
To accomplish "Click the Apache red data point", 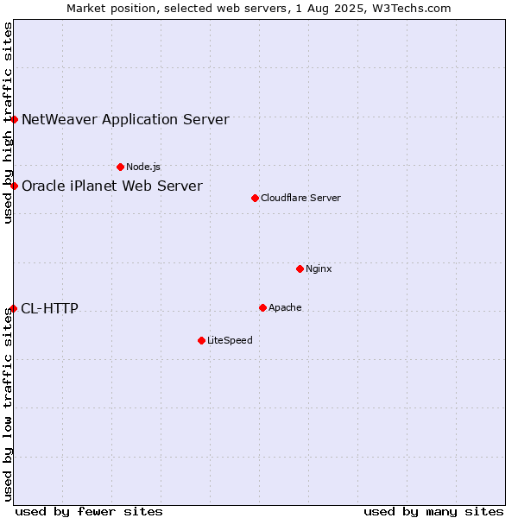I will pos(263,308).
